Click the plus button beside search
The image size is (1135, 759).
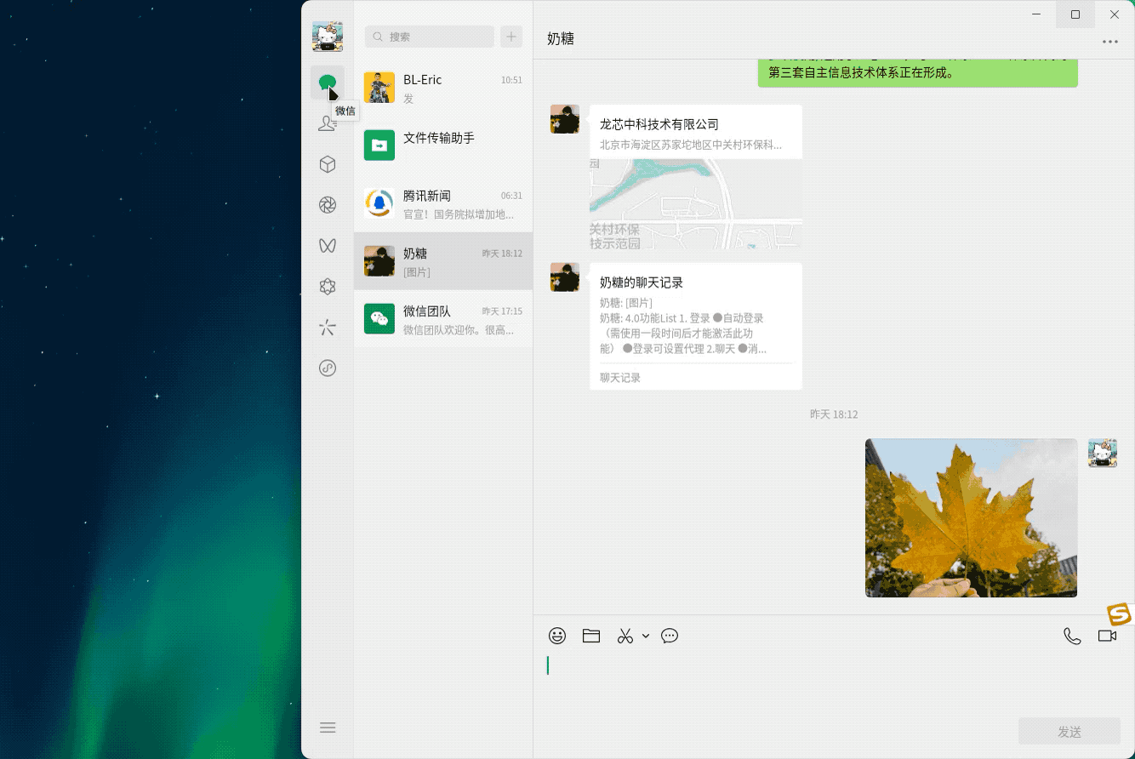[511, 37]
